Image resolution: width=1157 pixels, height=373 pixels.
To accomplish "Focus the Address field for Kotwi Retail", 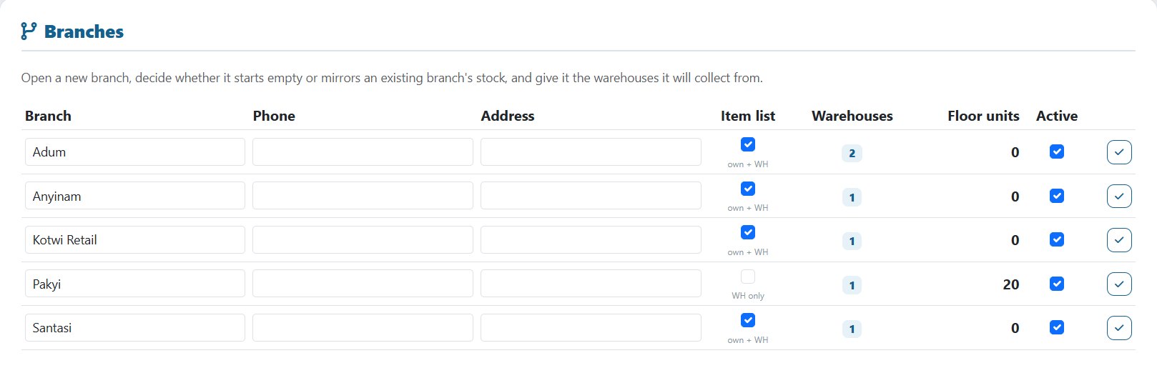I will (x=591, y=240).
